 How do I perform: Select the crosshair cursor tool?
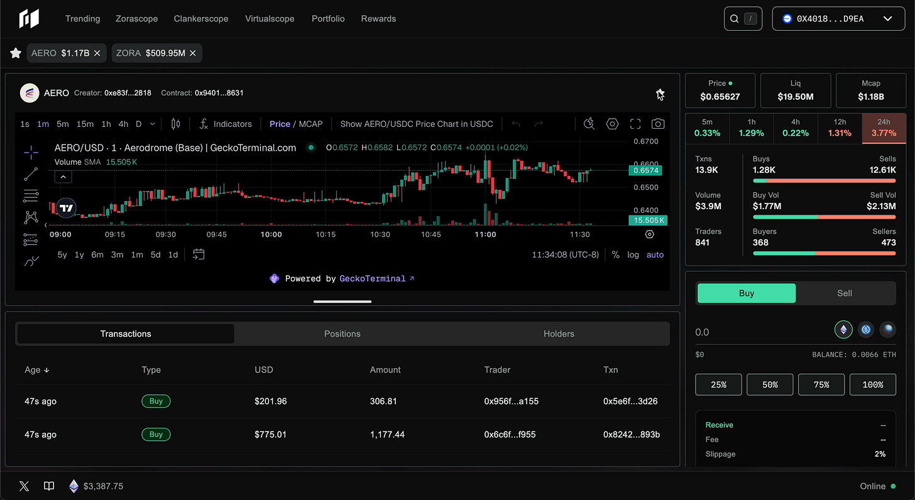[x=31, y=152]
